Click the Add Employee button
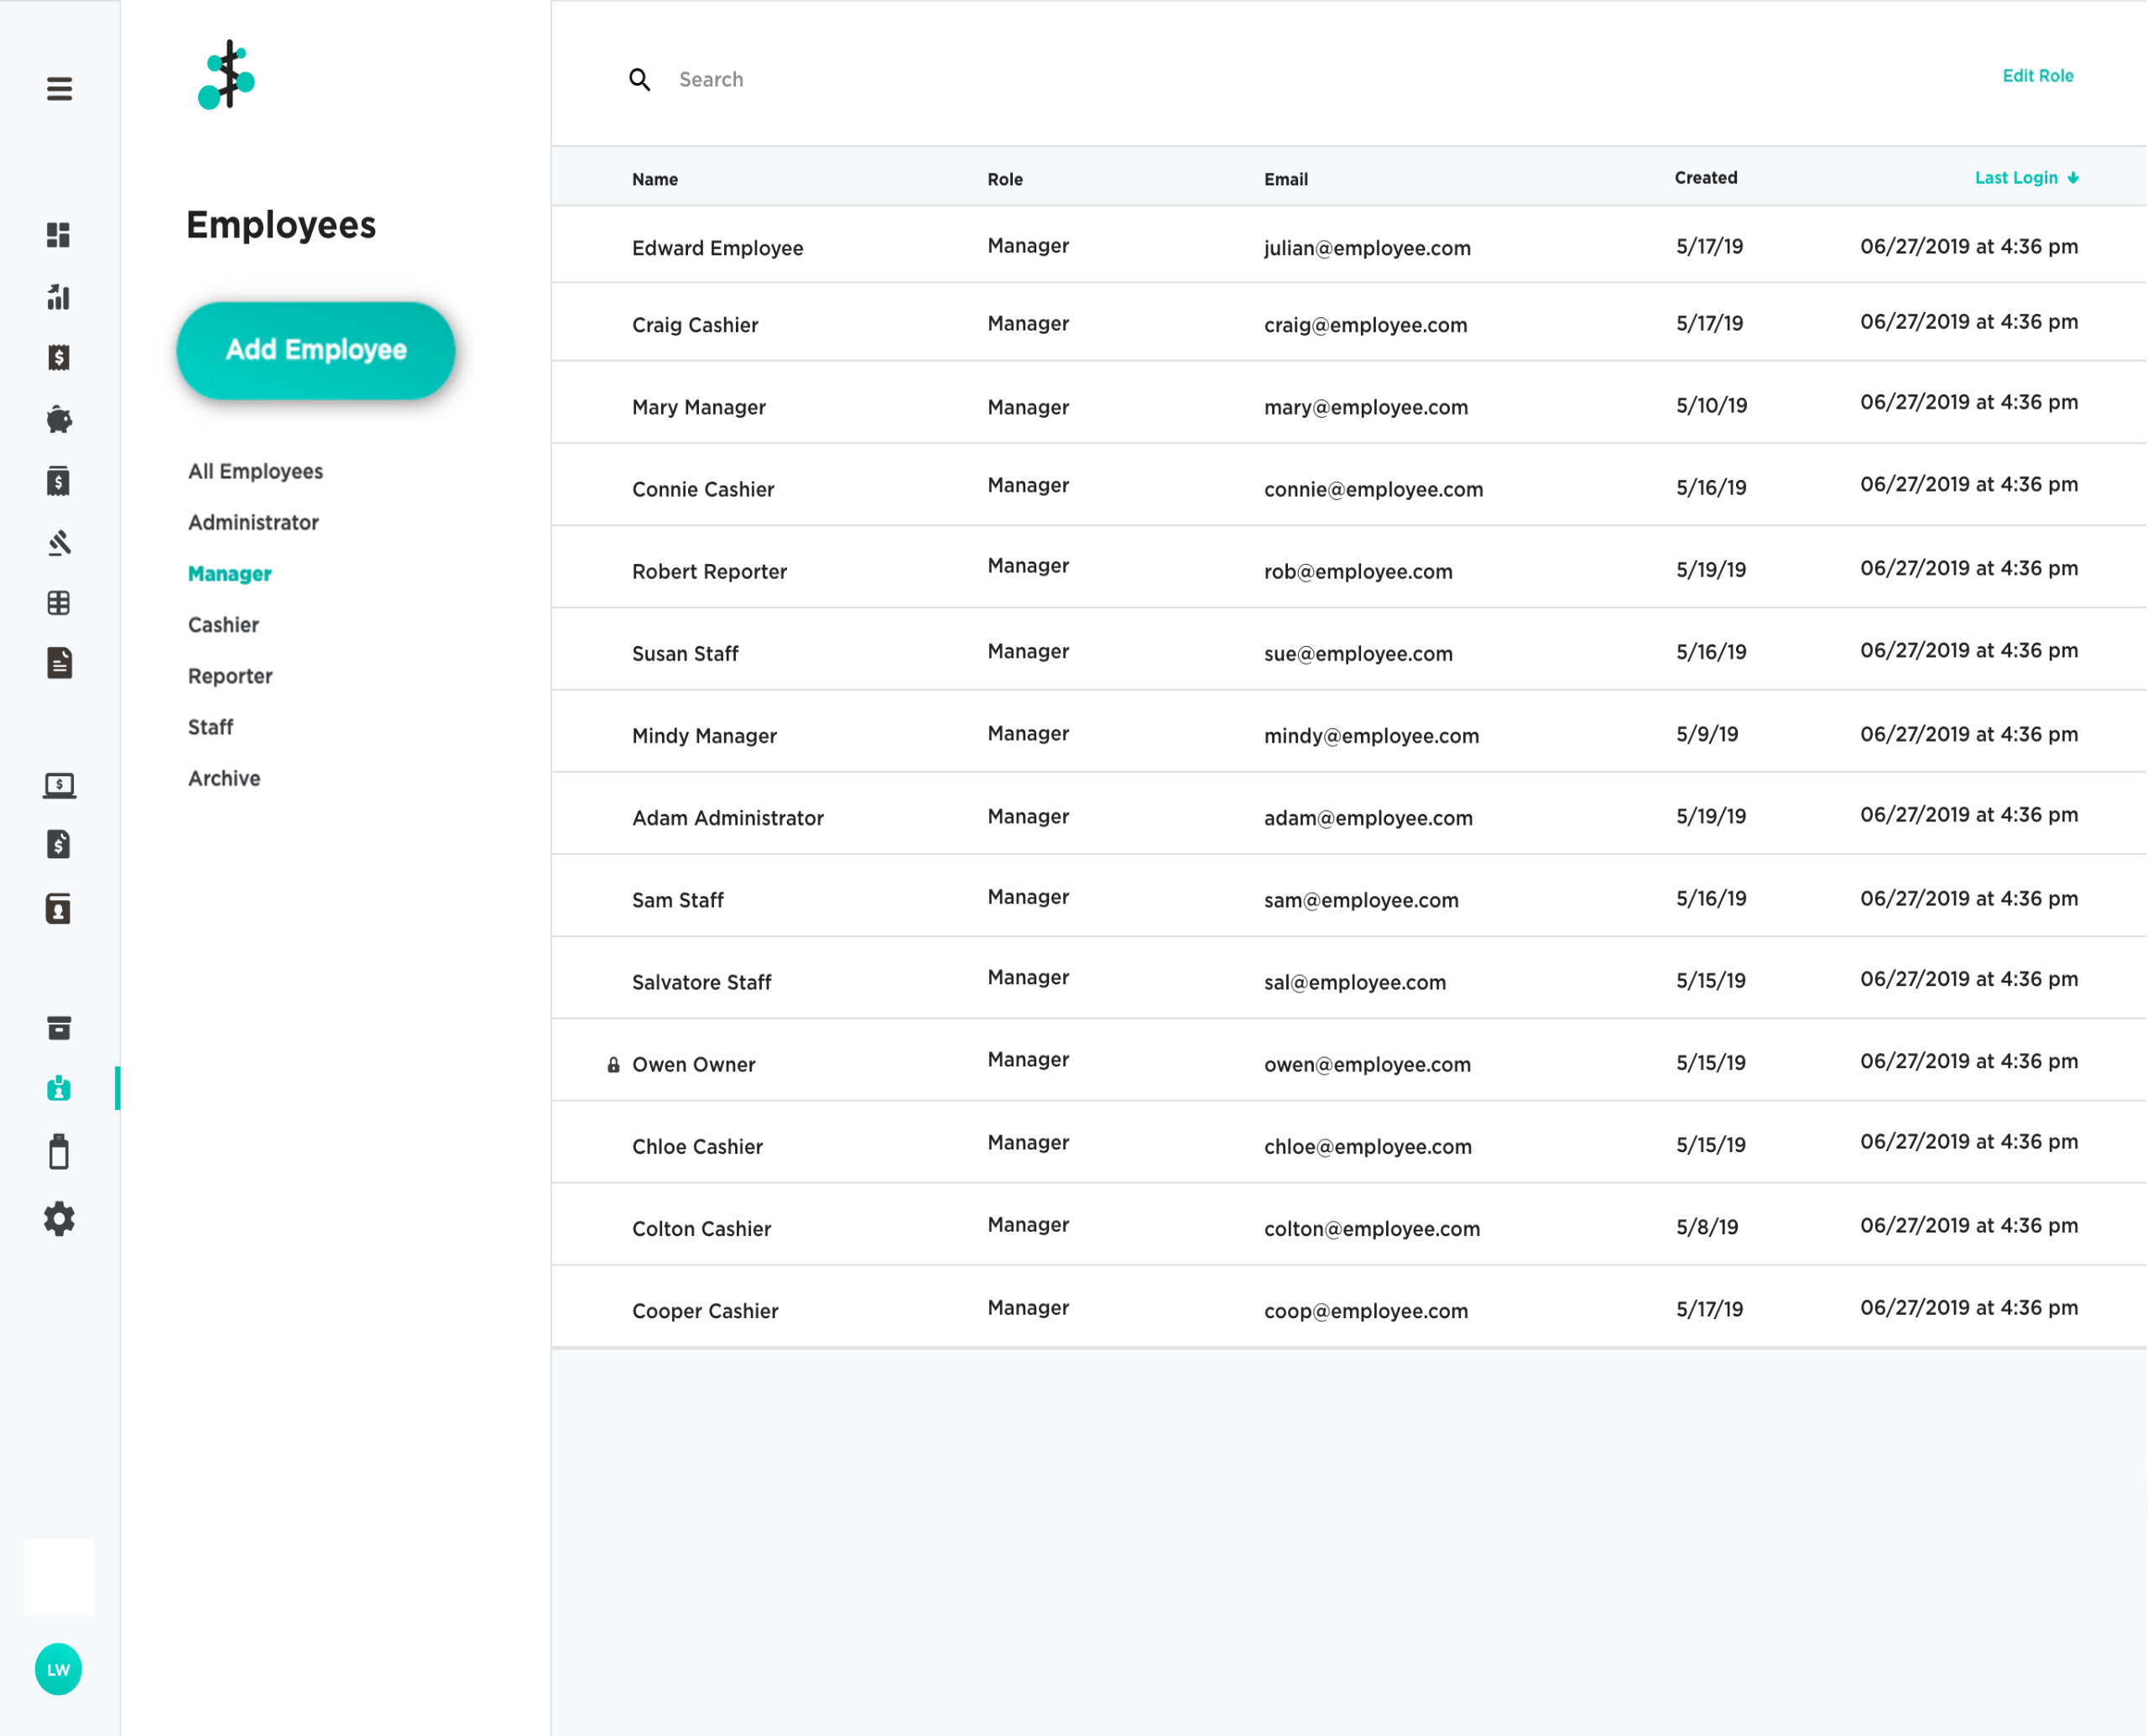 tap(316, 350)
